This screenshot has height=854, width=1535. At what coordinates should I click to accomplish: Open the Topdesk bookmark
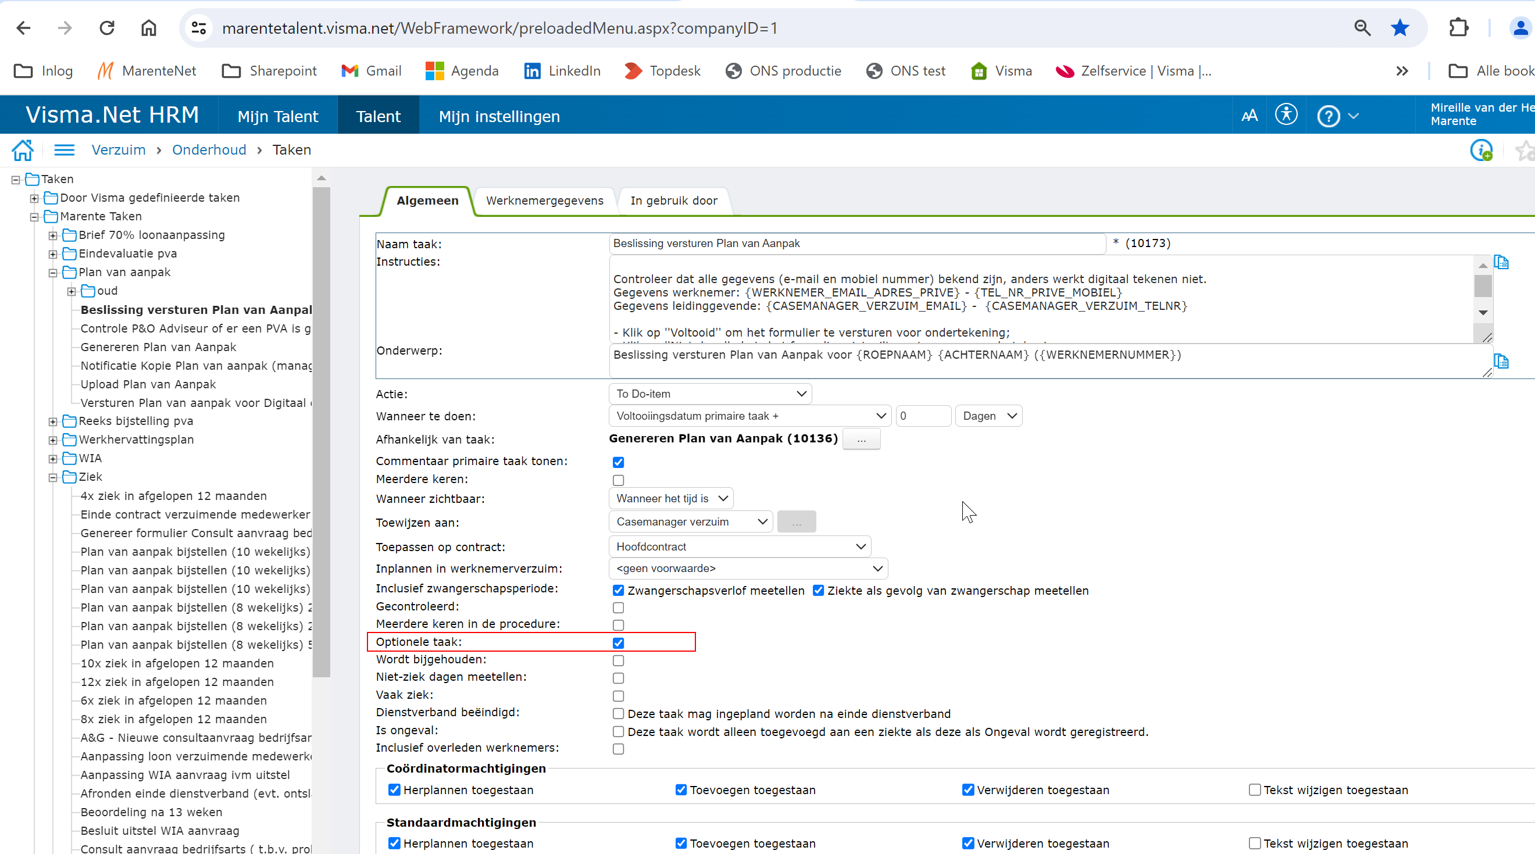click(662, 71)
